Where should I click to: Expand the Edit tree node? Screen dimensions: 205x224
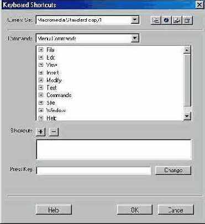click(41, 57)
